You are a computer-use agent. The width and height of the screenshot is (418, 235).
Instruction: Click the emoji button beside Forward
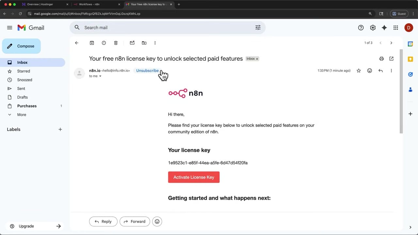(x=157, y=221)
